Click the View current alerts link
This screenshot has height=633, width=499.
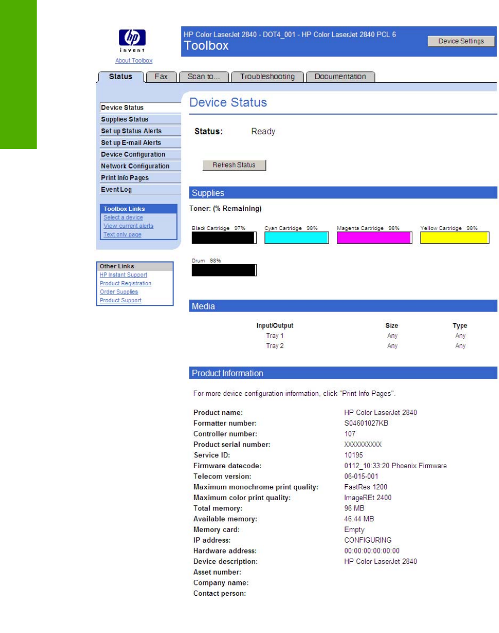pyautogui.click(x=128, y=226)
